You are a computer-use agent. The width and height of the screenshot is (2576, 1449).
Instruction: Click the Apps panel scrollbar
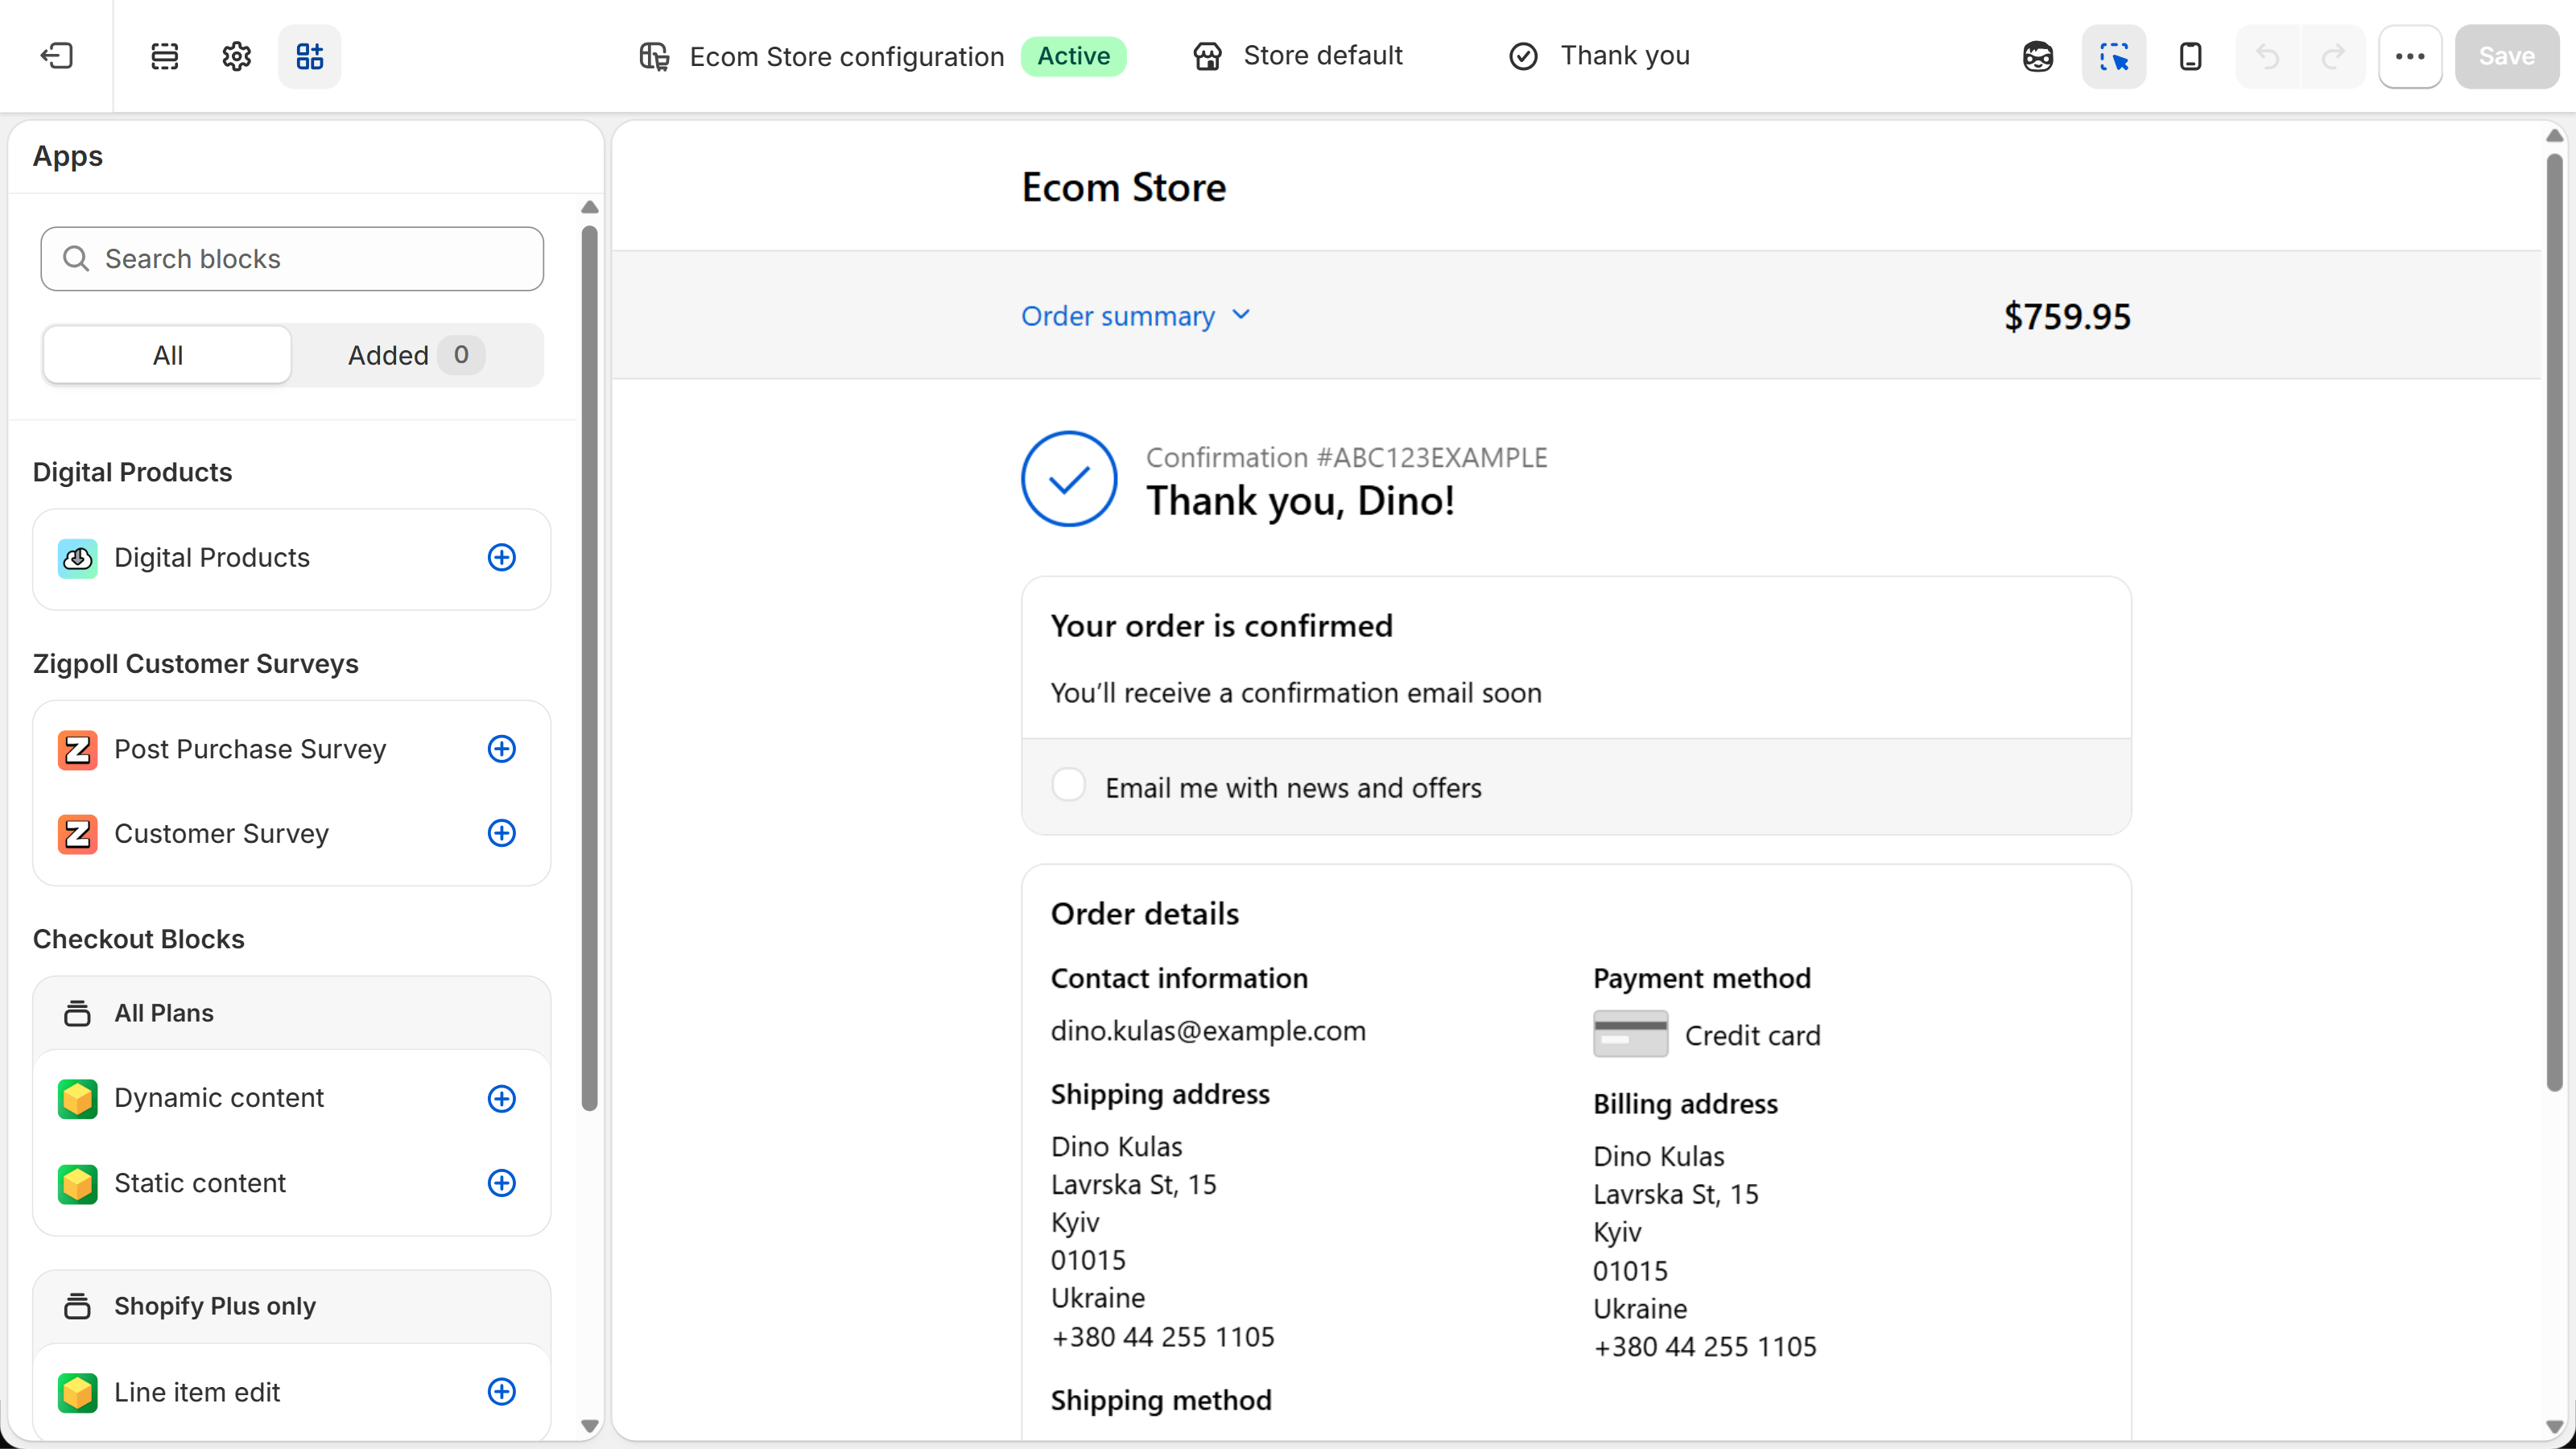pos(589,668)
